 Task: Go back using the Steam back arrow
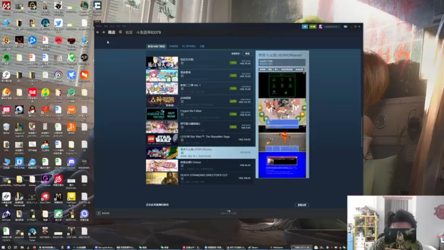pos(98,32)
